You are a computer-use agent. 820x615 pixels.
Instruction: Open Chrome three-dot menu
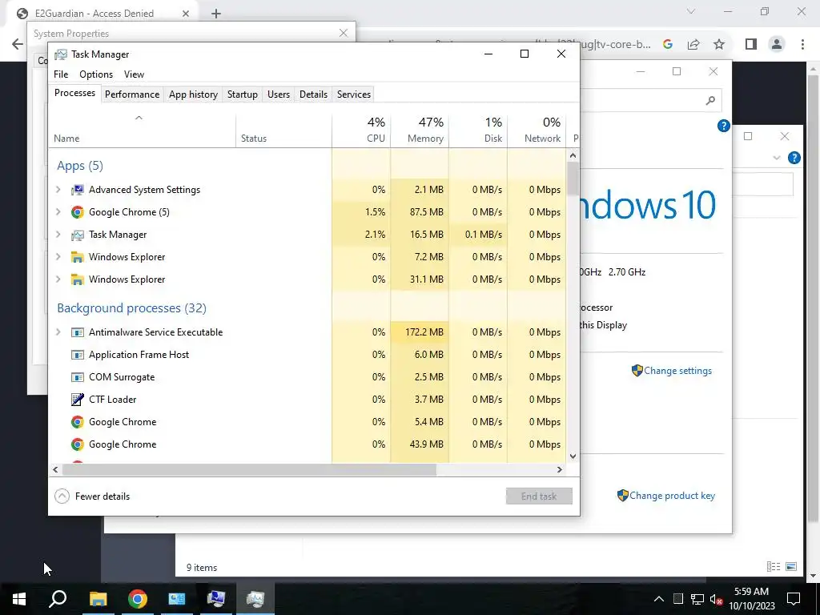tap(802, 45)
